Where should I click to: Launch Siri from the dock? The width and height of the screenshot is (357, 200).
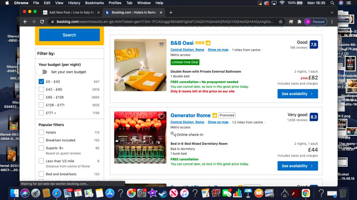click(25, 193)
